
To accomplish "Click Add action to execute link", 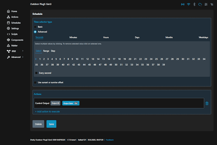I will click(47, 112).
